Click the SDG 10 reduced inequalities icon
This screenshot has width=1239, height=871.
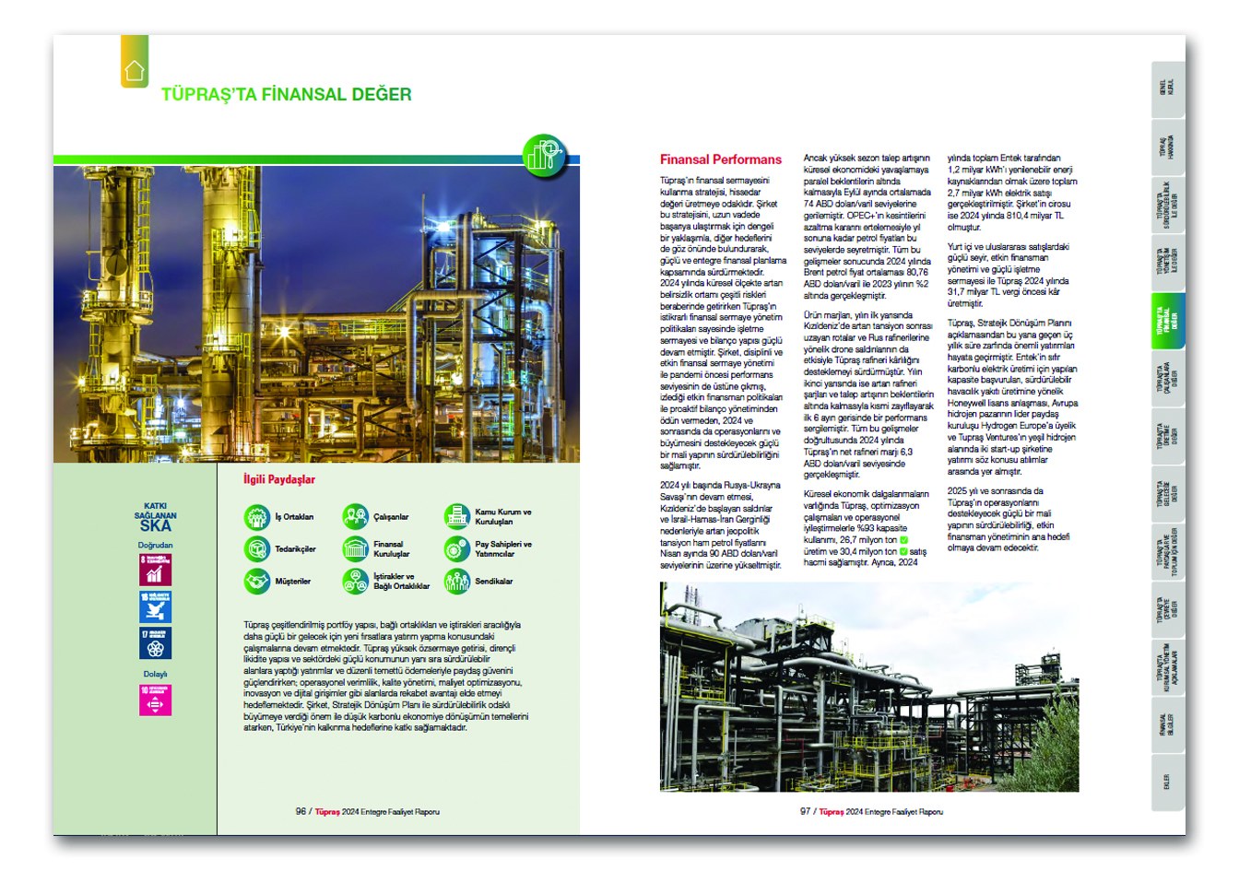(x=155, y=700)
